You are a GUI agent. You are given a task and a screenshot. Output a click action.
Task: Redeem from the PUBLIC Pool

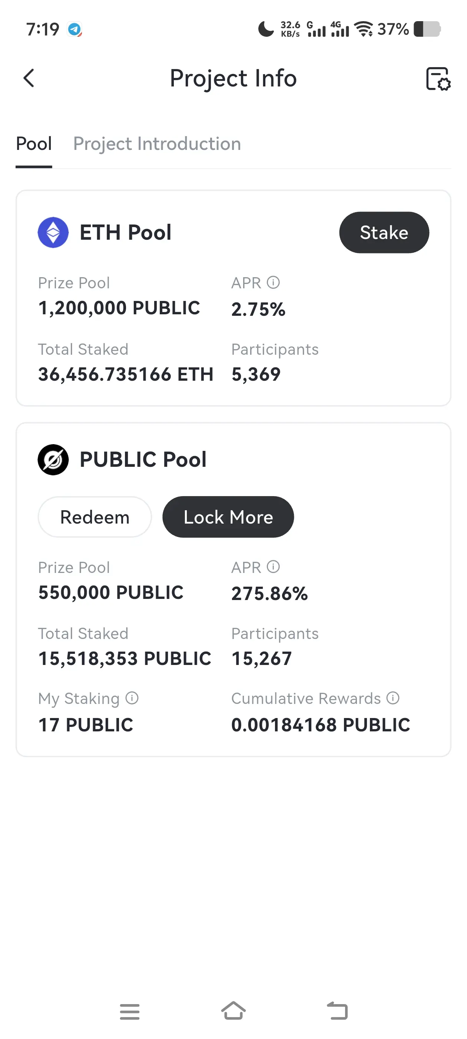point(95,517)
